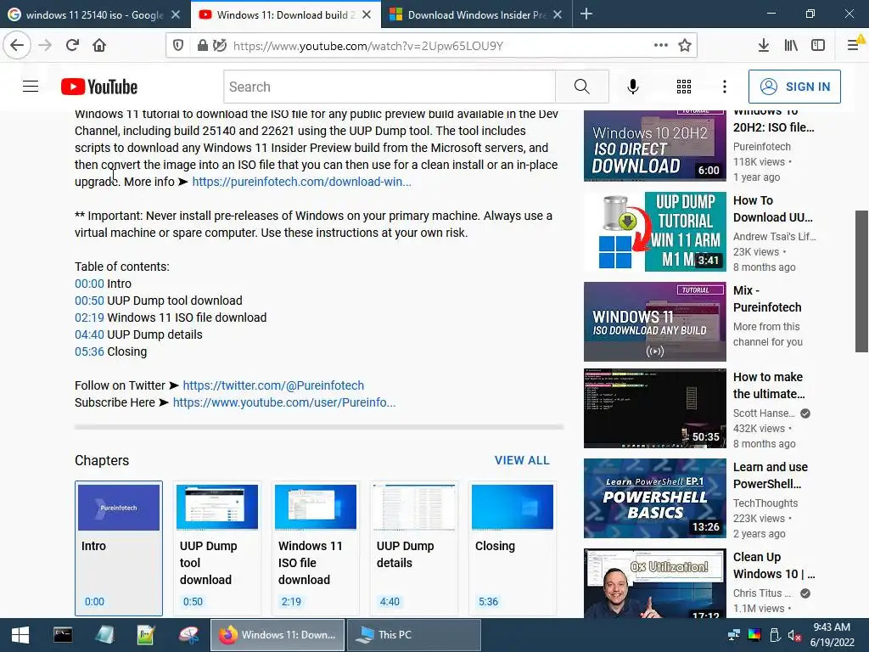Viewport: 869px width, 652px height.
Task: Go back to the previous page
Action: (17, 46)
